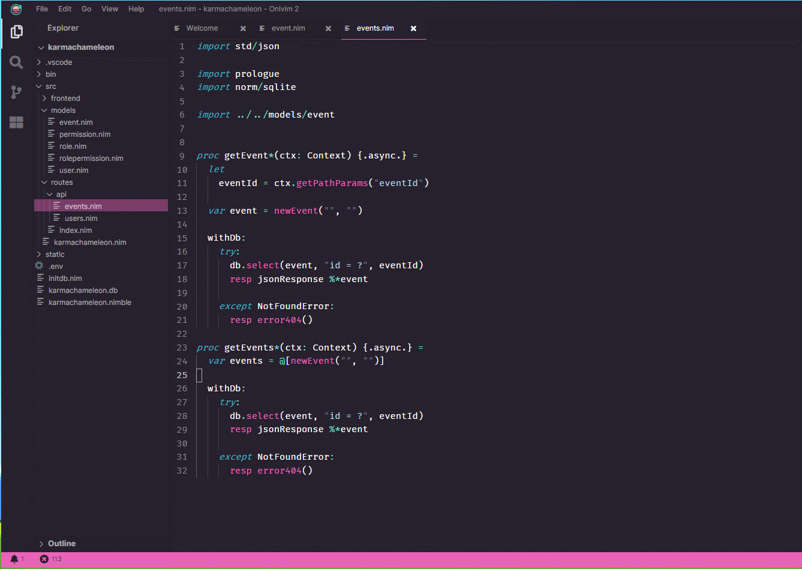Image resolution: width=802 pixels, height=569 pixels.
Task: Open the View menu
Action: click(110, 9)
